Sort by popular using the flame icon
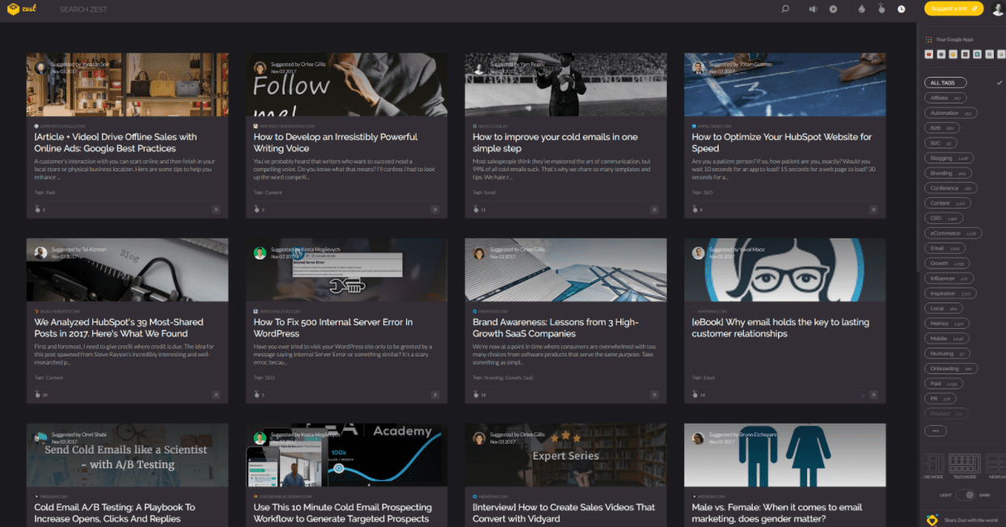Image resolution: width=1006 pixels, height=527 pixels. click(861, 9)
